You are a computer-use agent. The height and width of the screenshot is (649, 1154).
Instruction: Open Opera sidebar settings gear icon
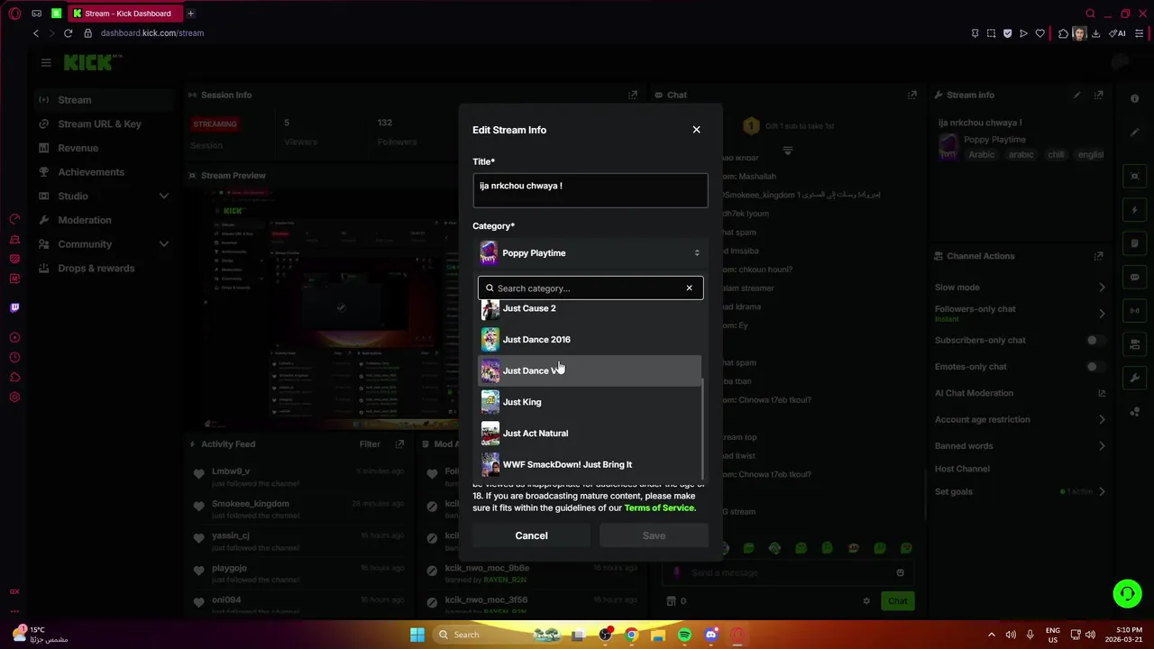click(x=14, y=398)
